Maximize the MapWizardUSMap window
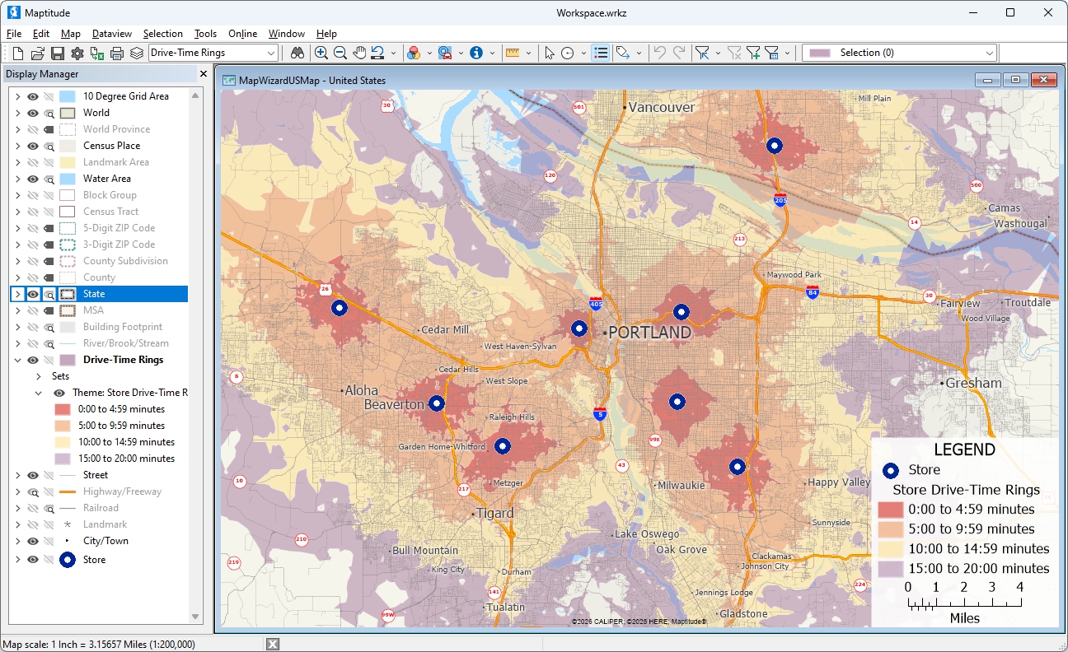The image size is (1068, 652). tap(1015, 80)
